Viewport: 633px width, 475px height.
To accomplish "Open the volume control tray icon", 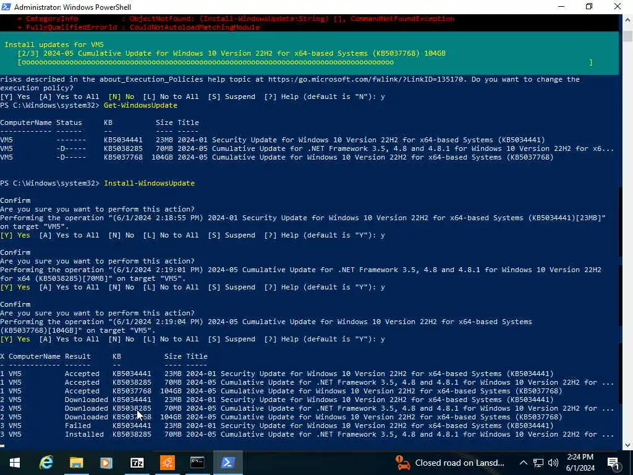I will [553, 463].
